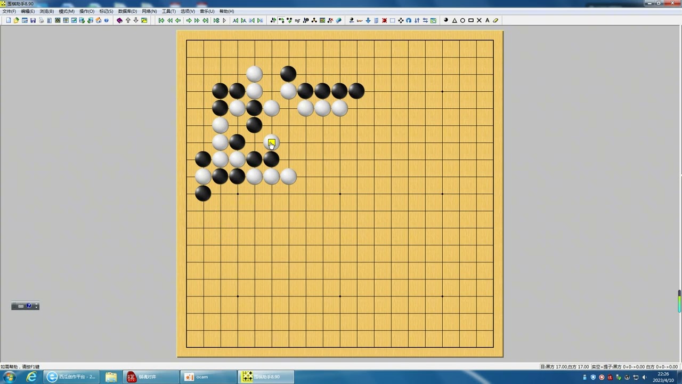
Task: Step forward one move with green arrow
Action: 189,20
